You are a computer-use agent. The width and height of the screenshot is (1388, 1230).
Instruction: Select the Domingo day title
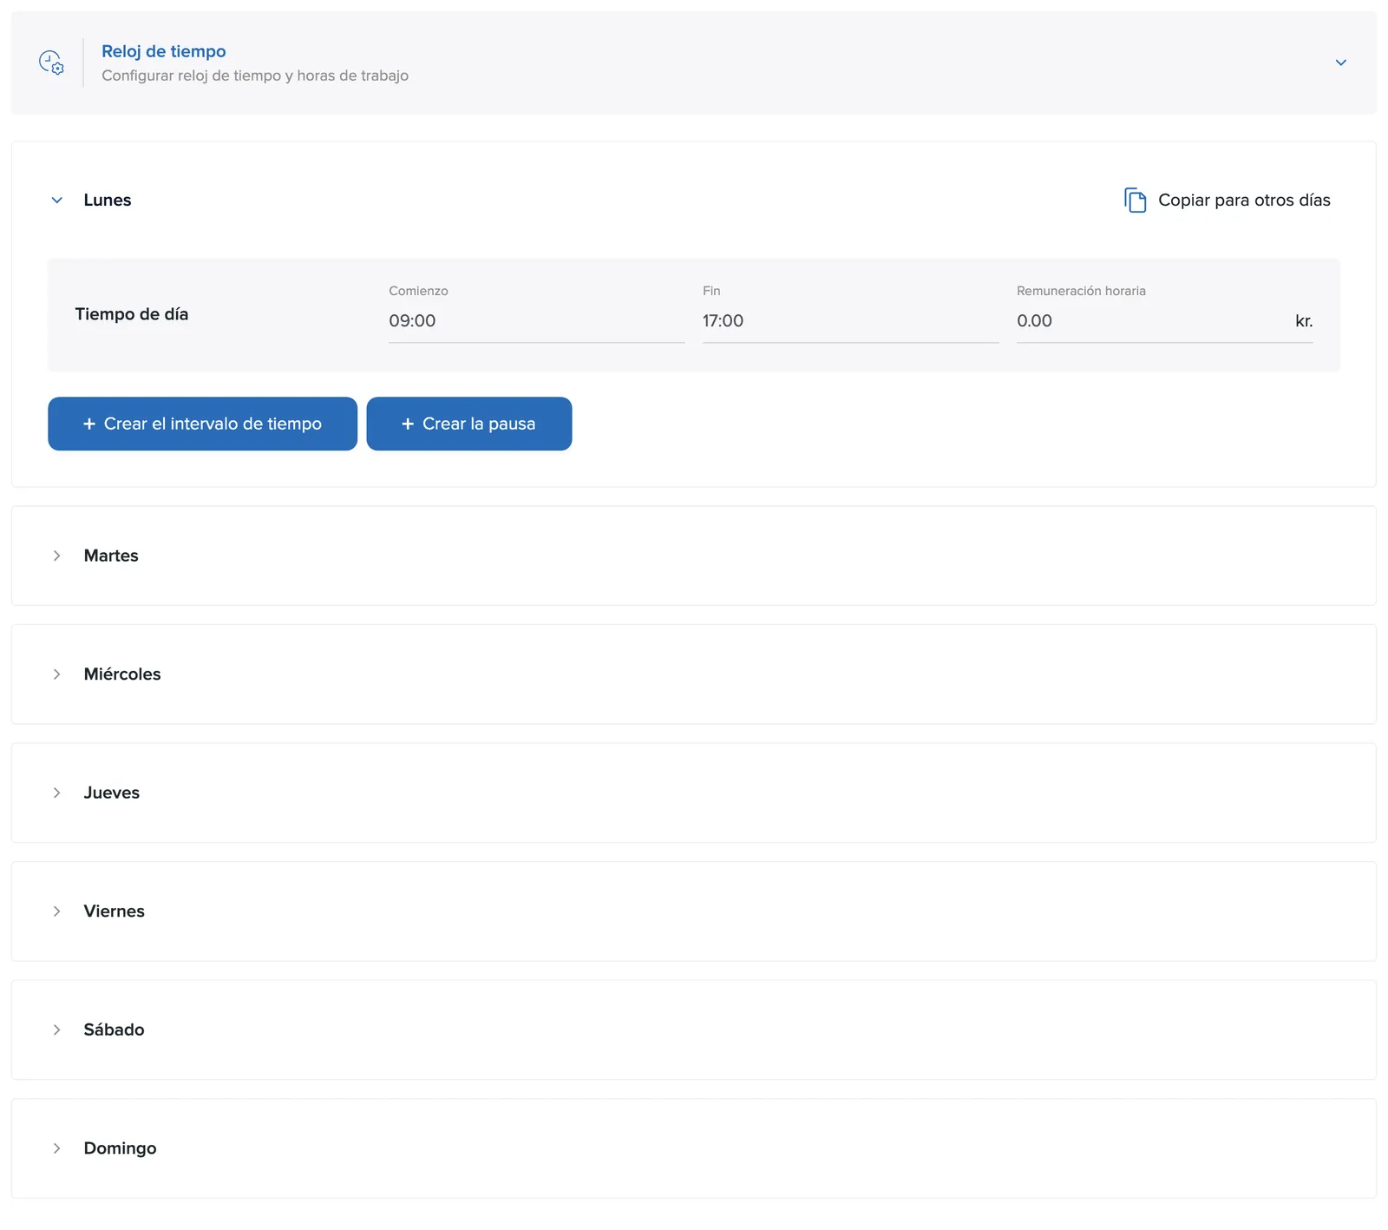(121, 1148)
